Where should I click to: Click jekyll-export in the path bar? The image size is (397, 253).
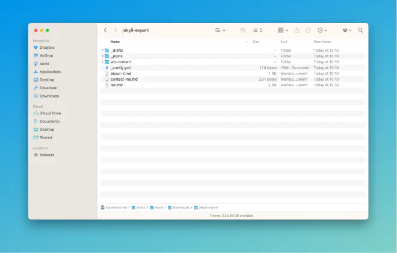(x=206, y=208)
